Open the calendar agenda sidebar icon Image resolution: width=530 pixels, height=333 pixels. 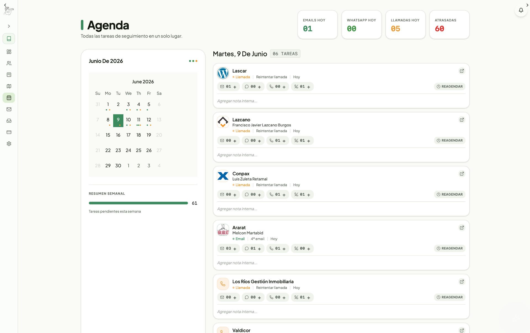[x=9, y=98]
